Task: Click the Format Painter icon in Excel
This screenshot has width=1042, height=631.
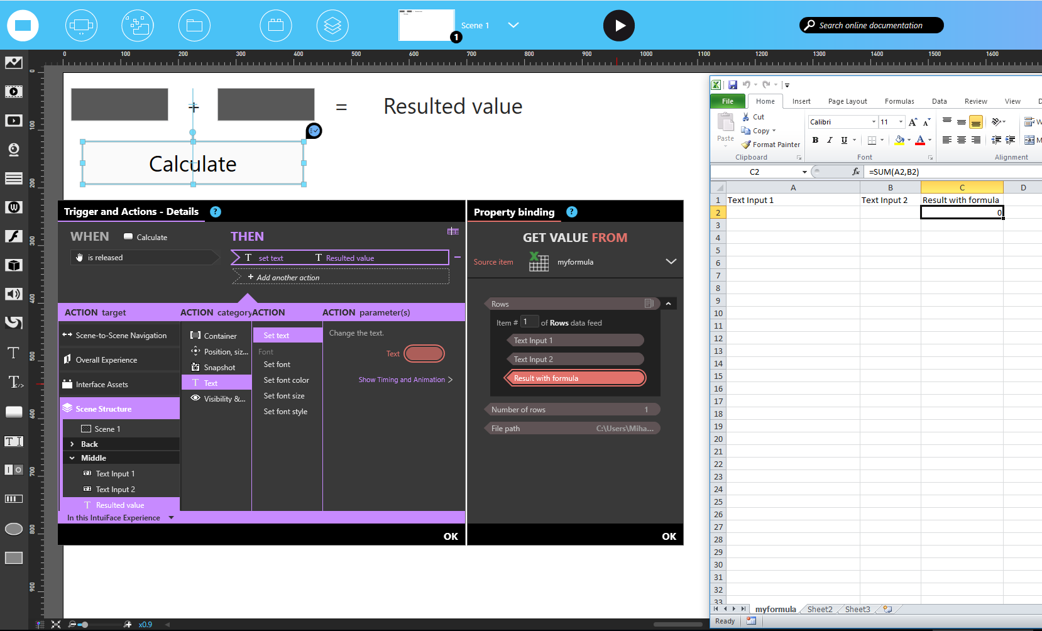Action: (747, 145)
